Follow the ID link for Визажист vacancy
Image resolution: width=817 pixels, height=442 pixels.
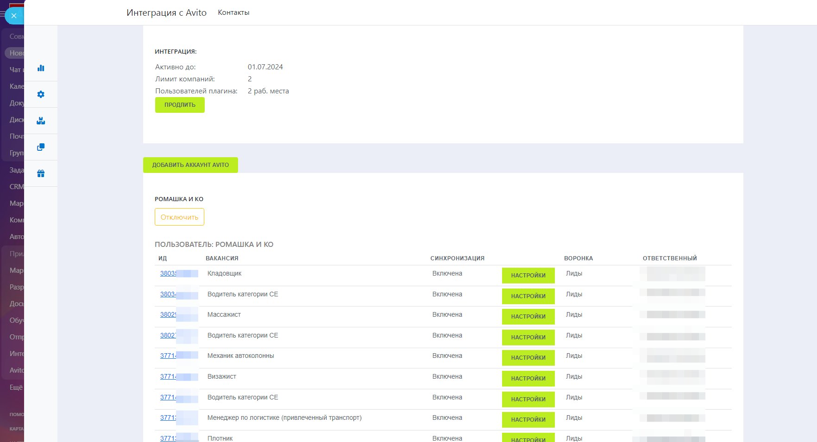(x=168, y=376)
